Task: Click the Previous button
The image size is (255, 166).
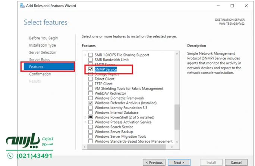Action: point(154,162)
